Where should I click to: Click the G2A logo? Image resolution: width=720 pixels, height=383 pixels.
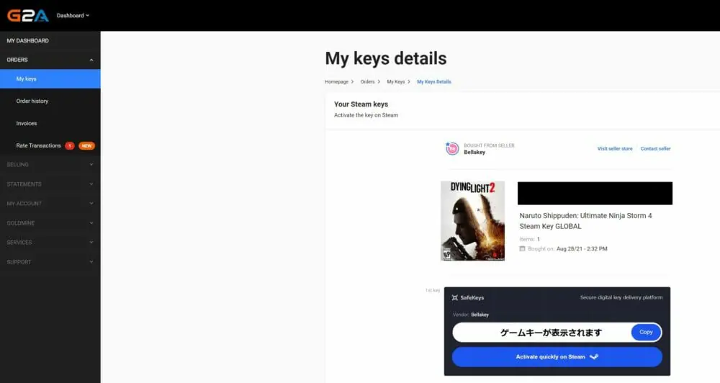tap(27, 16)
